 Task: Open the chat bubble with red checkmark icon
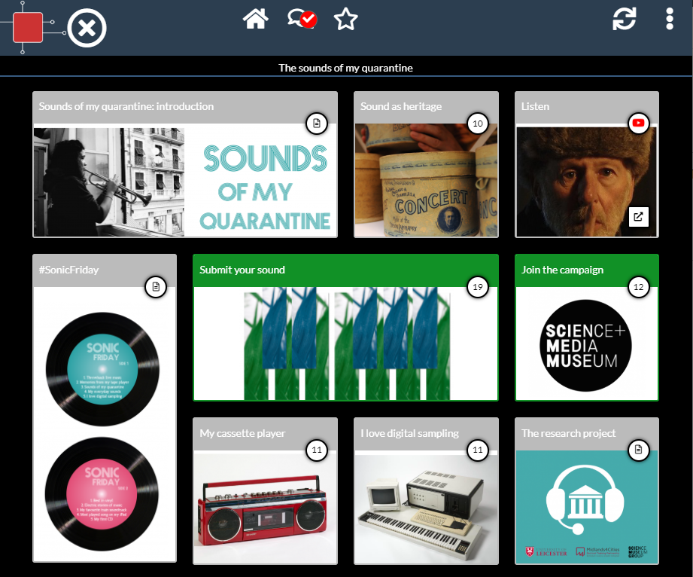[x=302, y=20]
